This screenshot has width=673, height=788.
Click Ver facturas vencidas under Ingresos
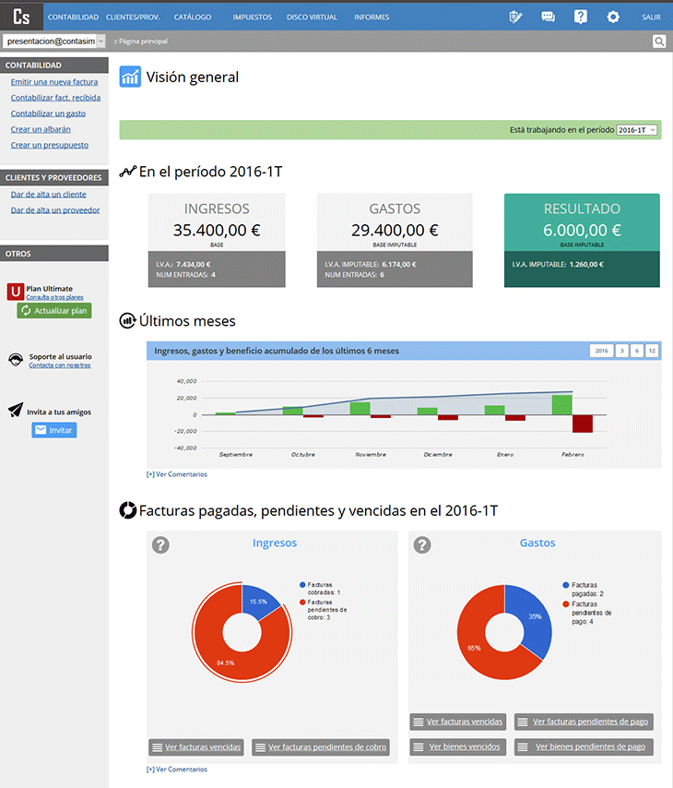click(x=196, y=747)
